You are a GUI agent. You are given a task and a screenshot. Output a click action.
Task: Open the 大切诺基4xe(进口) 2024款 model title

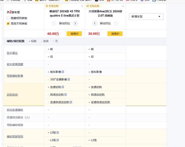105,13
